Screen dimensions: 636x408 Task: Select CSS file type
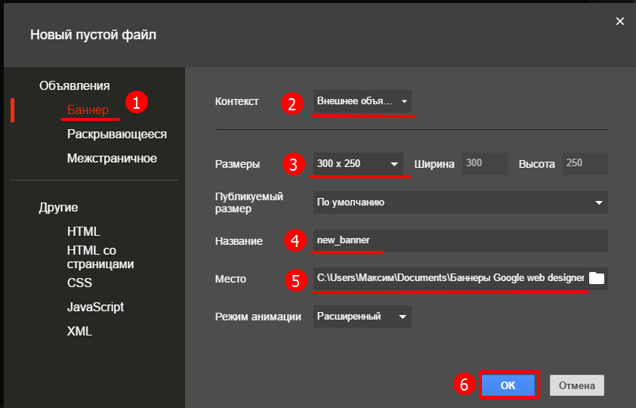79,283
